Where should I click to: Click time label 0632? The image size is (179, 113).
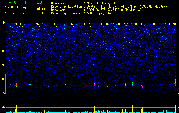click(x=36, y=24)
